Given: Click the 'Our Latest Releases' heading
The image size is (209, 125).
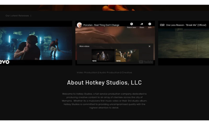Looking at the screenshot, I should coord(17,16).
